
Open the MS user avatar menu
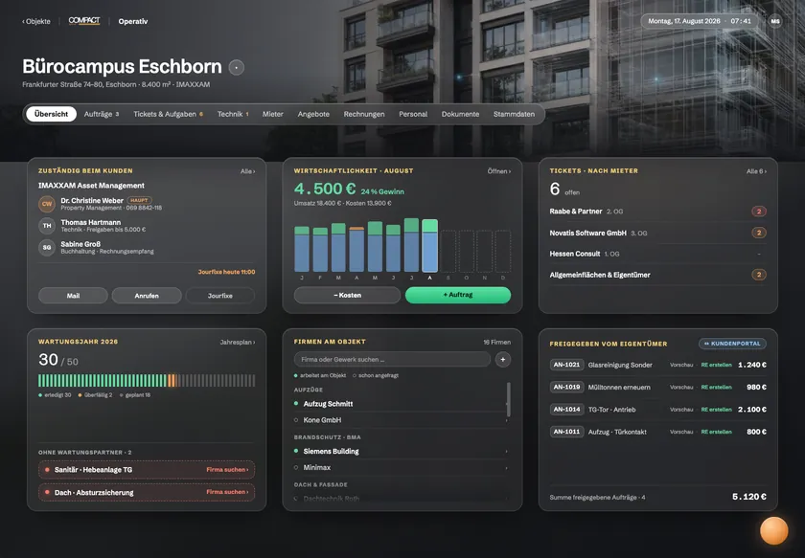point(775,21)
